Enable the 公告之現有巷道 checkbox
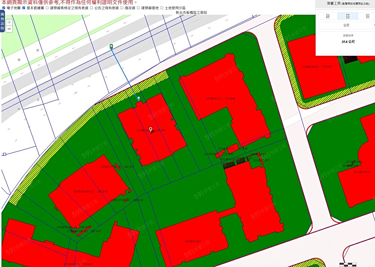 [91, 7]
